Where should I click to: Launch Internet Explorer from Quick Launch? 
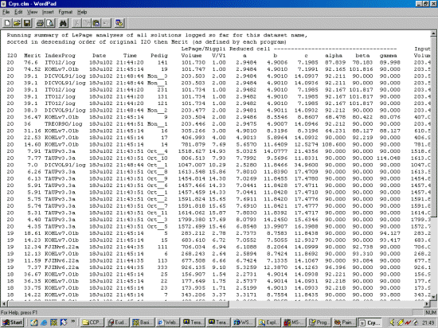click(x=44, y=322)
